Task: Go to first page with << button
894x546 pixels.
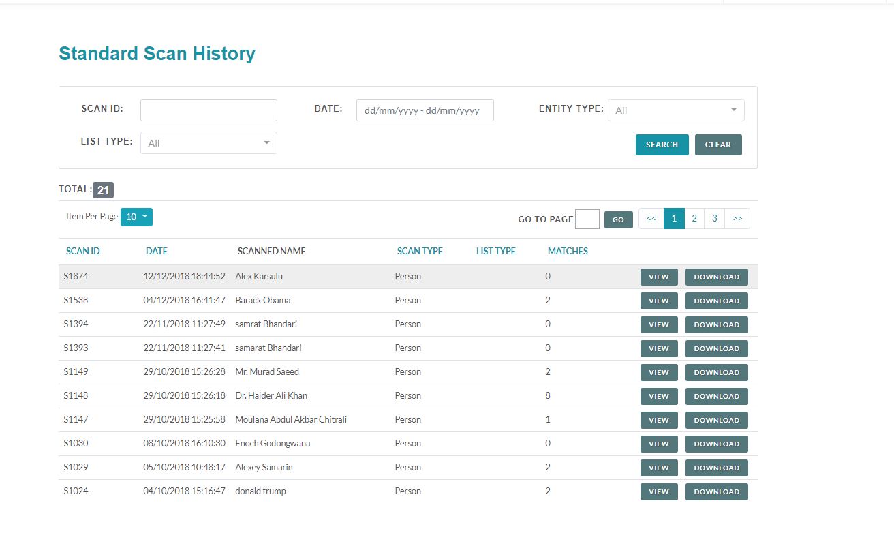Action: (x=651, y=219)
